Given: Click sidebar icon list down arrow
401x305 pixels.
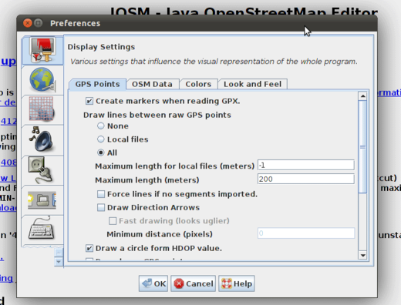Looking at the screenshot, I should tap(59, 262).
